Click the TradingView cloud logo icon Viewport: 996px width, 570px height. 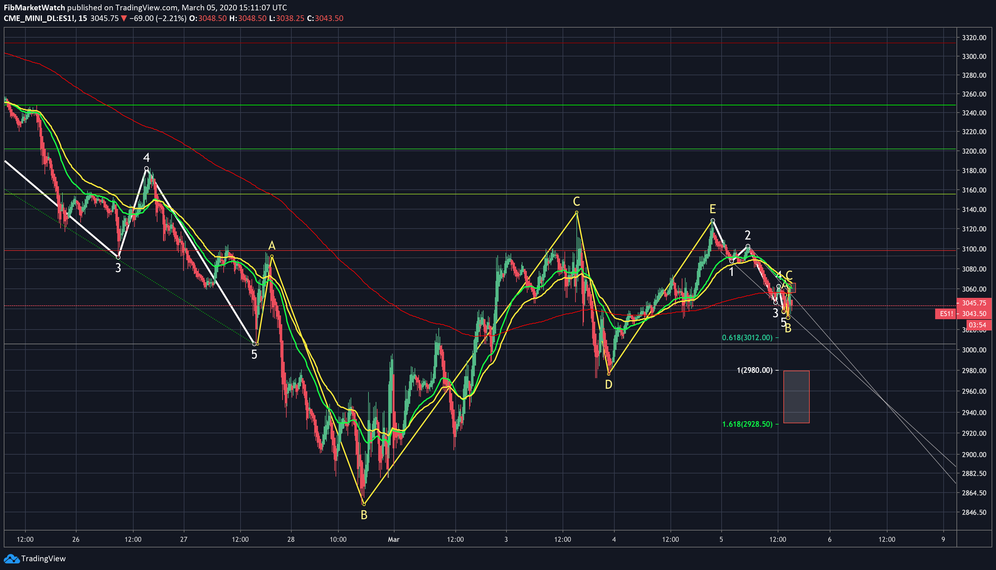pos(11,559)
